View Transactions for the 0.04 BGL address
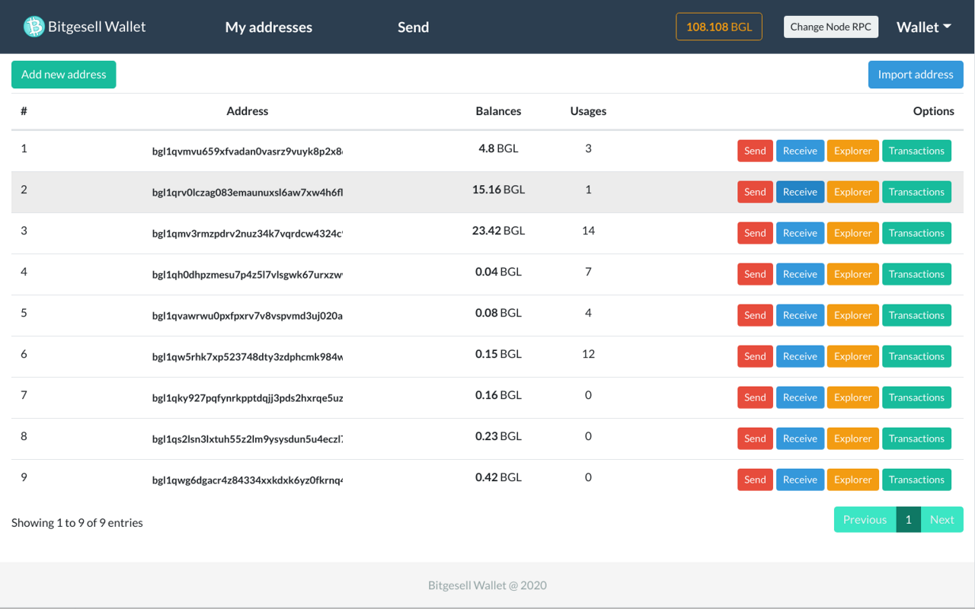Screen dimensions: 975x609 tap(916, 274)
